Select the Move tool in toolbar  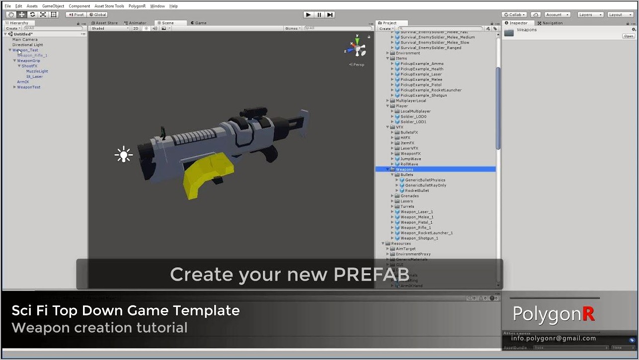coord(22,14)
